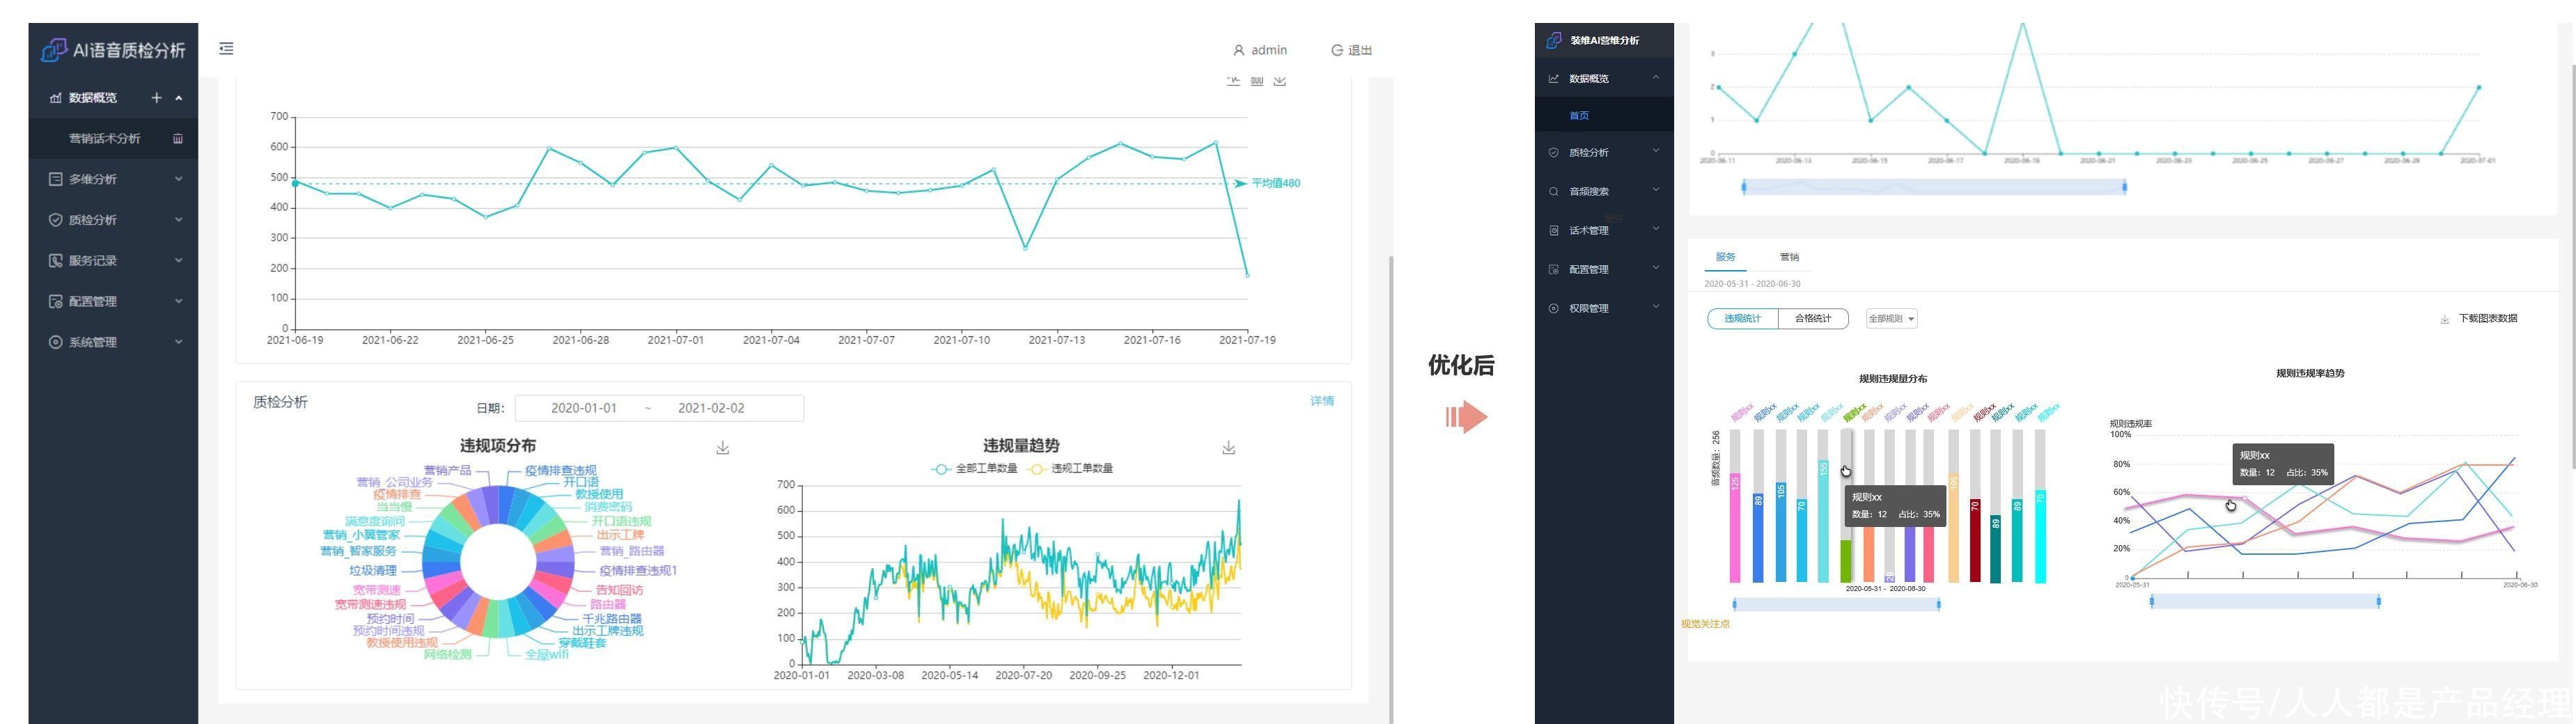Image resolution: width=2576 pixels, height=724 pixels.
Task: Click the start date field 2020-01-01
Action: point(584,408)
